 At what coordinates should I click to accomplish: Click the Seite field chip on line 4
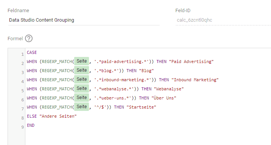pyautogui.click(x=82, y=79)
